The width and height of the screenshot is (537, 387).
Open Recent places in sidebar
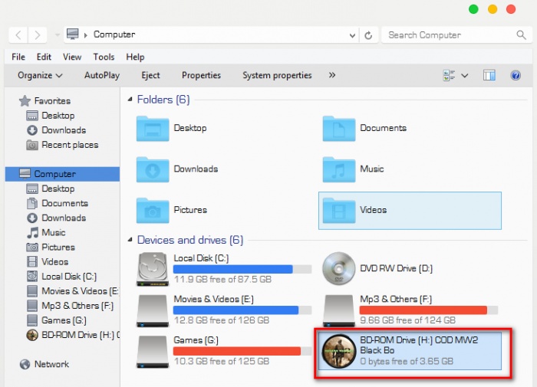(62, 145)
